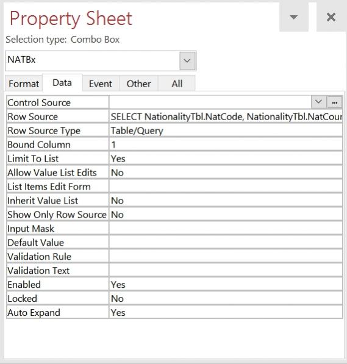Viewport: 347px width, 364px height.
Task: Expand the NATBx object selector dropdown
Action: (187, 61)
